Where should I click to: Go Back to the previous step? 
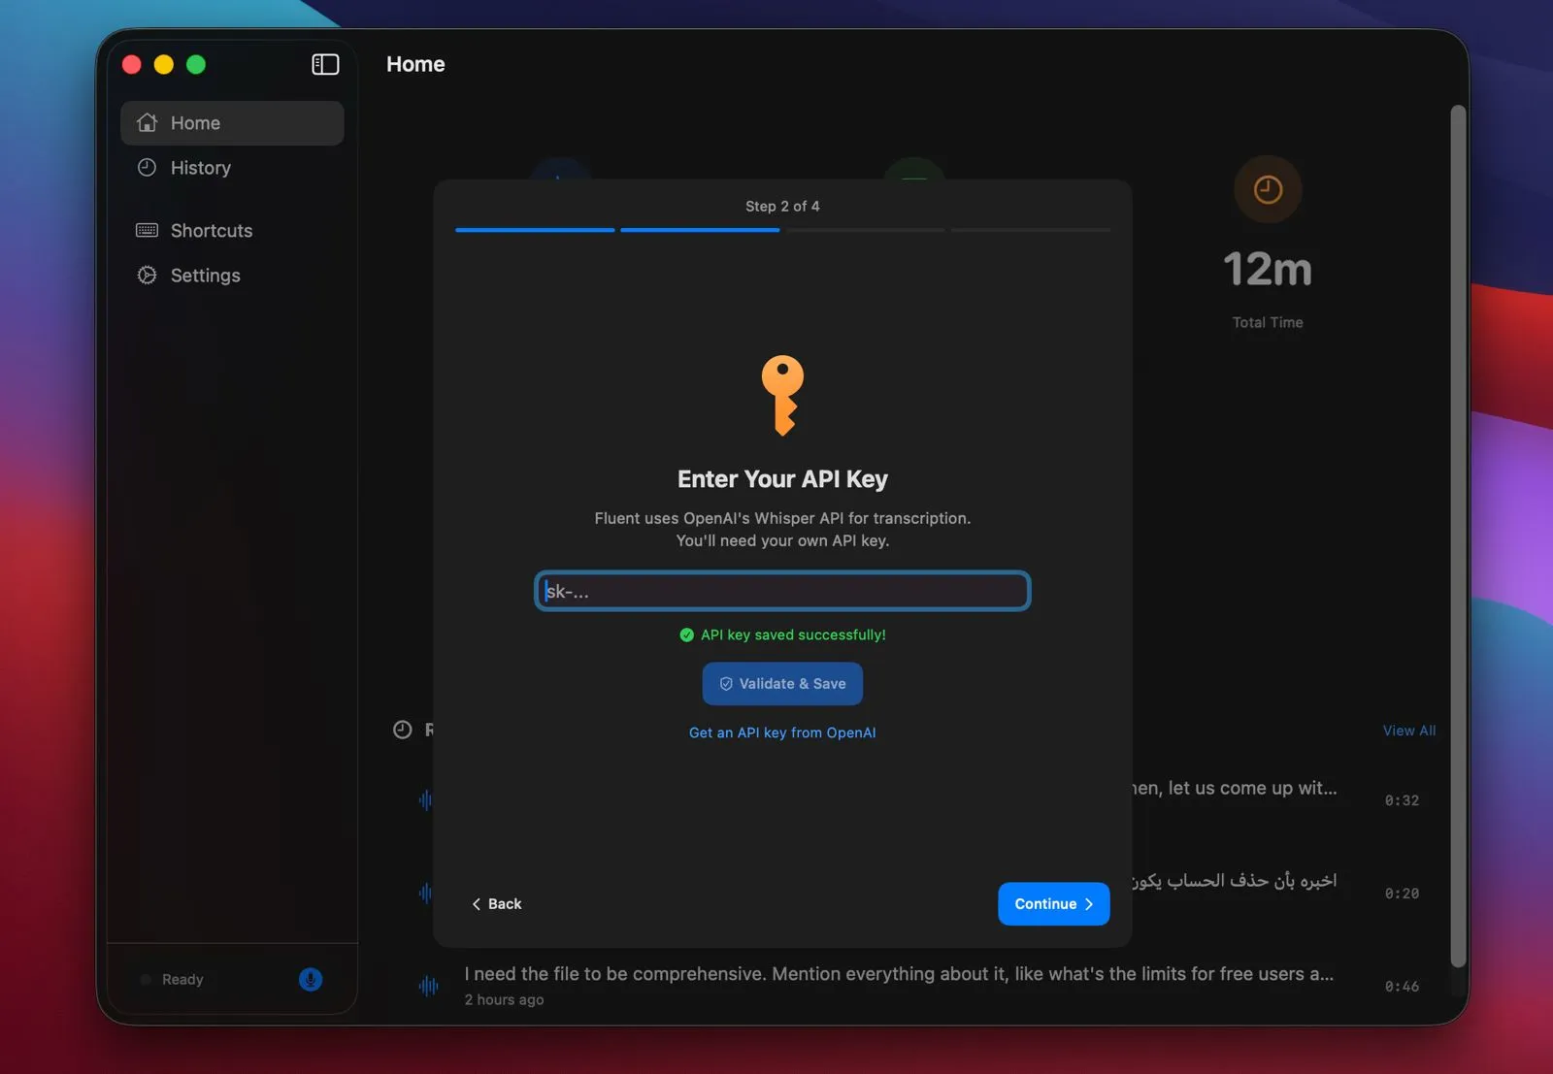[x=497, y=904]
